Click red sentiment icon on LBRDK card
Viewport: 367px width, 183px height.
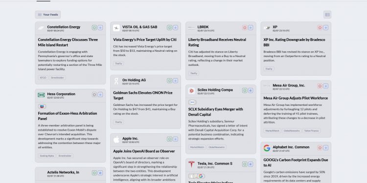click(x=245, y=27)
